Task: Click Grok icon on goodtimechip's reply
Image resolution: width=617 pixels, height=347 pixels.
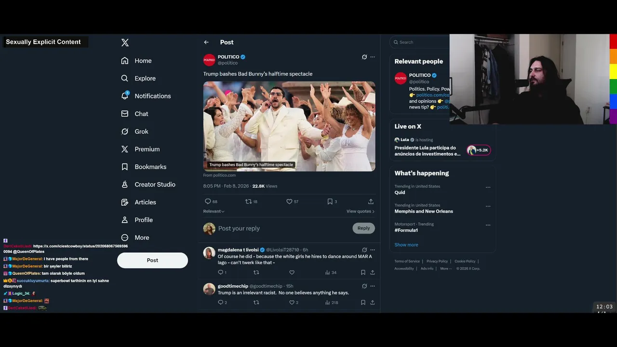Action: pyautogui.click(x=364, y=286)
